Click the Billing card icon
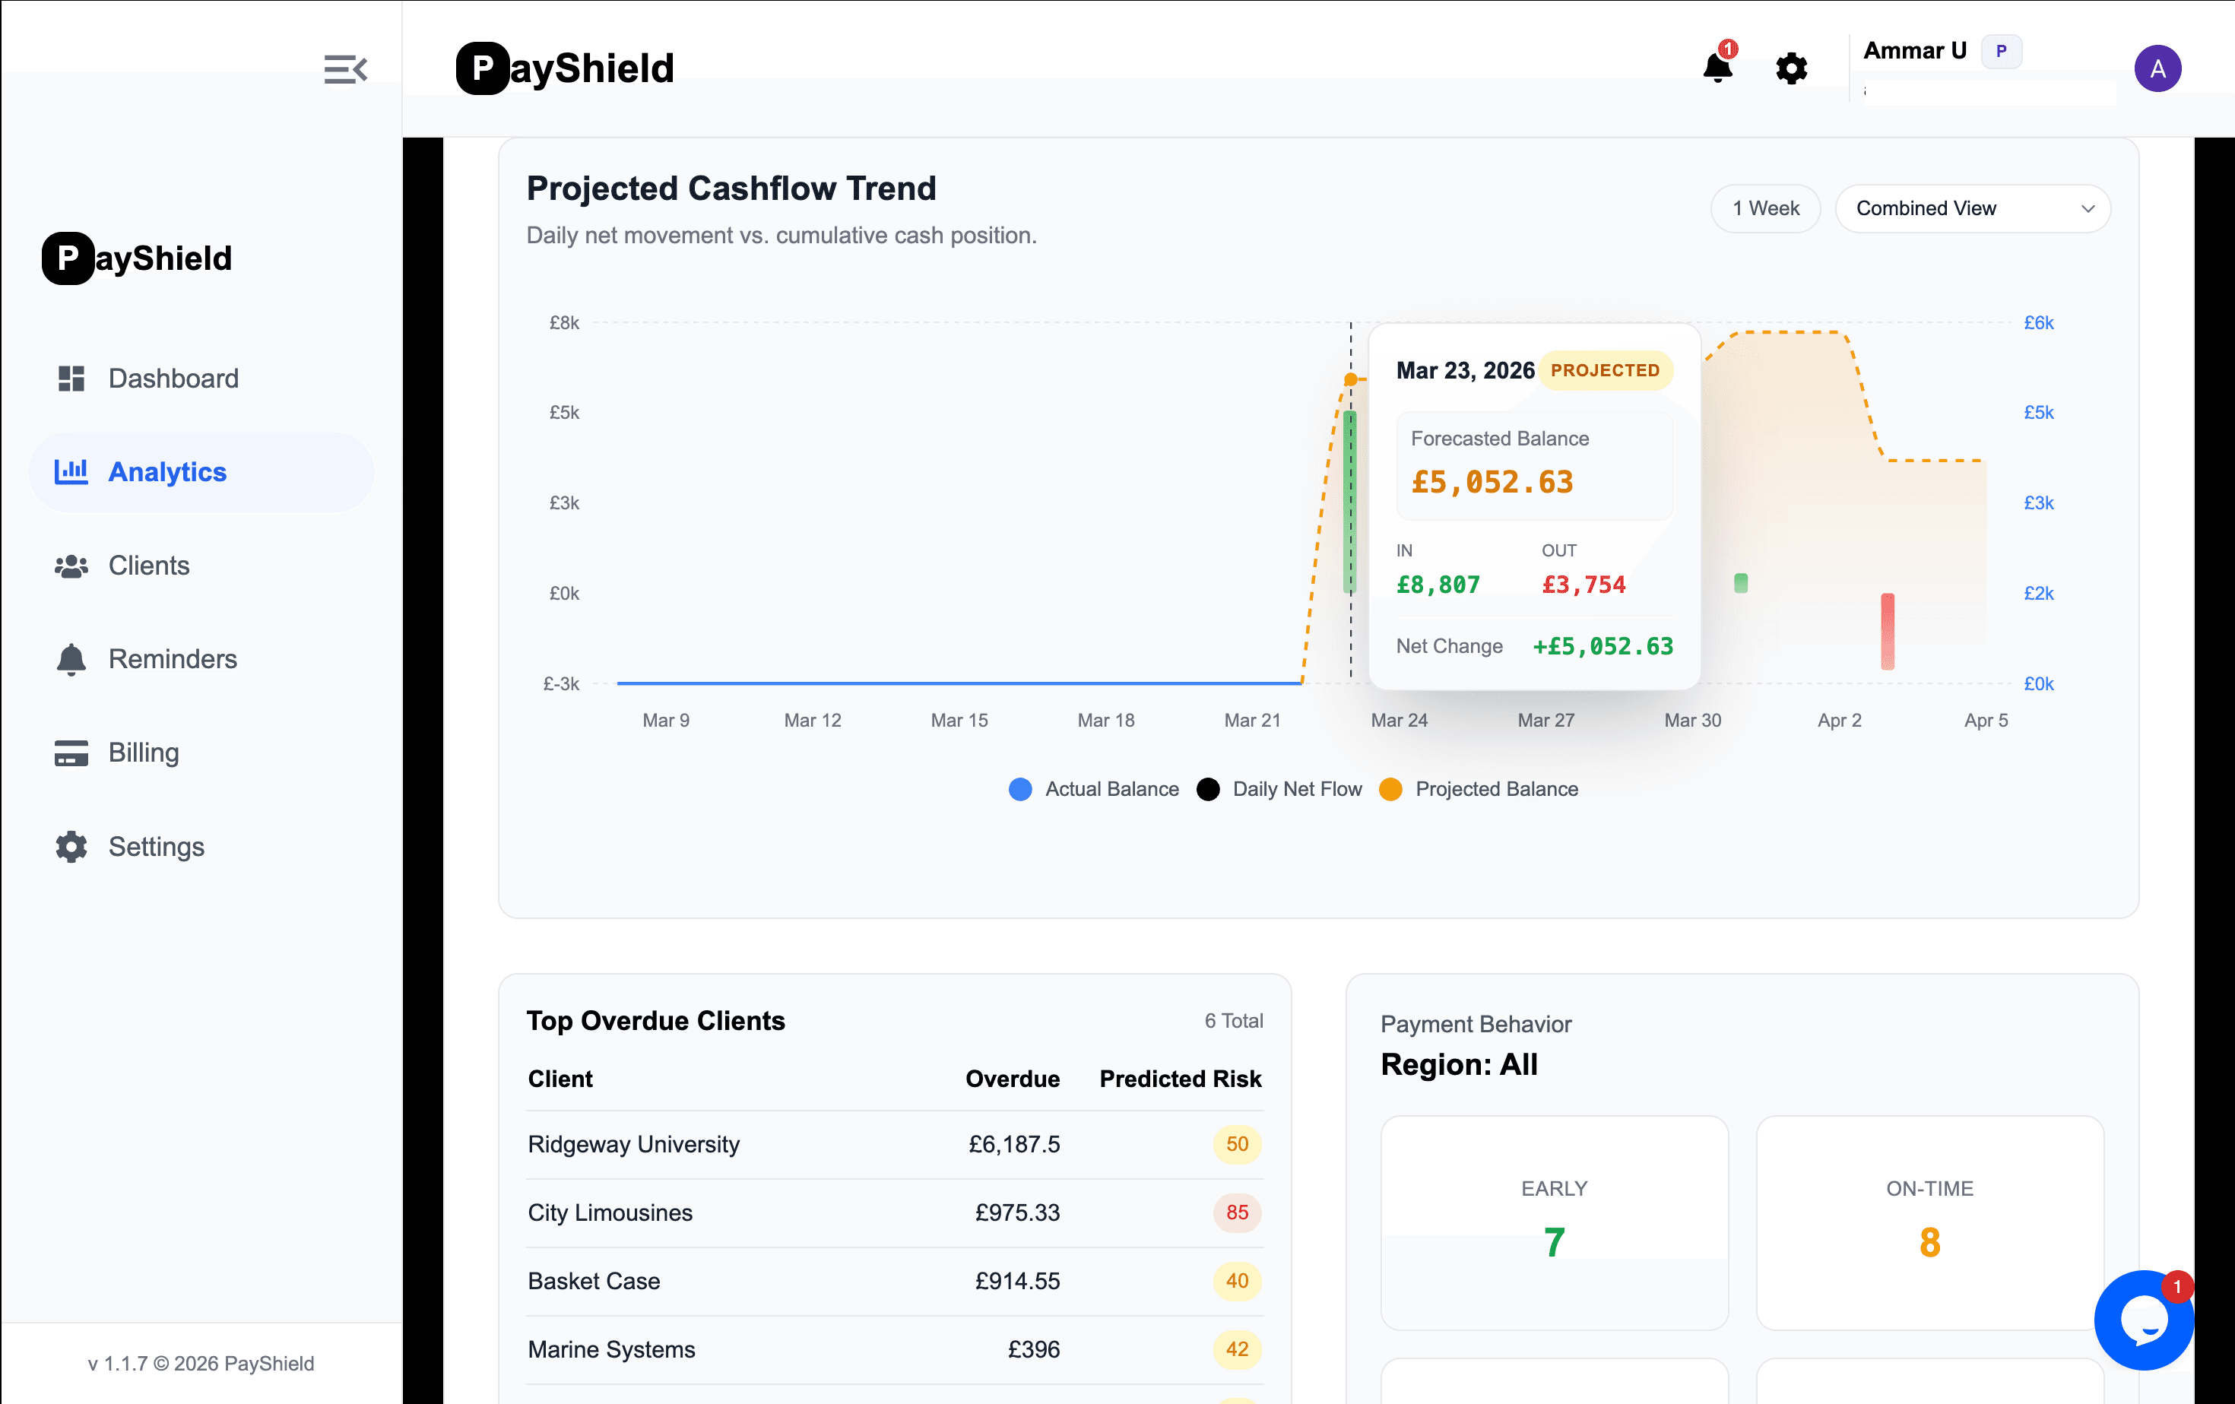This screenshot has width=2235, height=1404. pyautogui.click(x=71, y=753)
